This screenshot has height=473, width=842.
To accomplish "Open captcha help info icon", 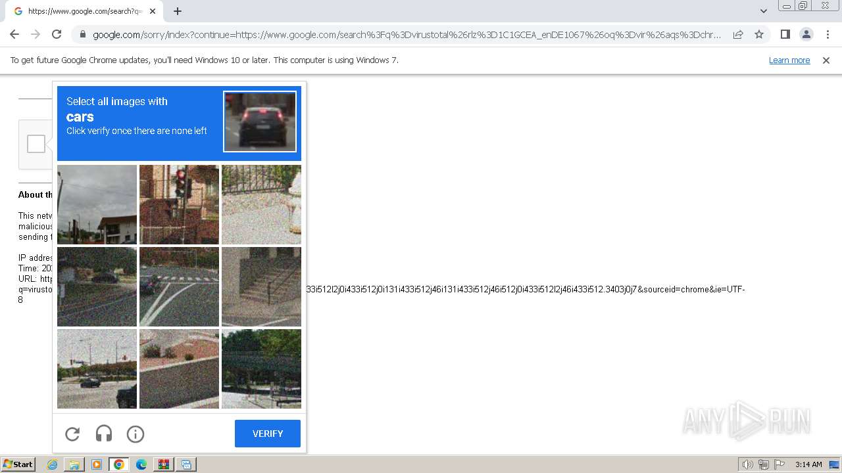I will point(136,434).
